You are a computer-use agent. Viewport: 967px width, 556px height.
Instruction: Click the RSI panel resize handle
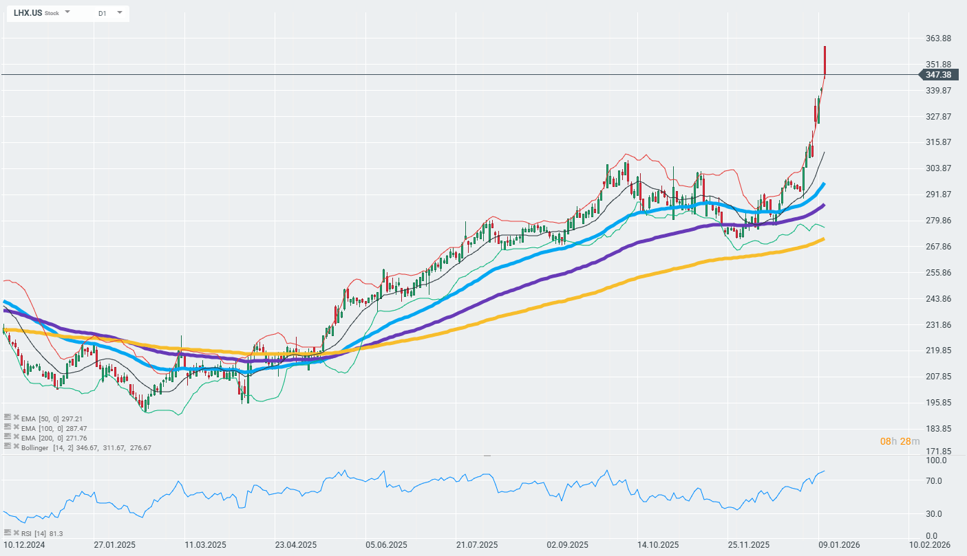click(x=487, y=455)
